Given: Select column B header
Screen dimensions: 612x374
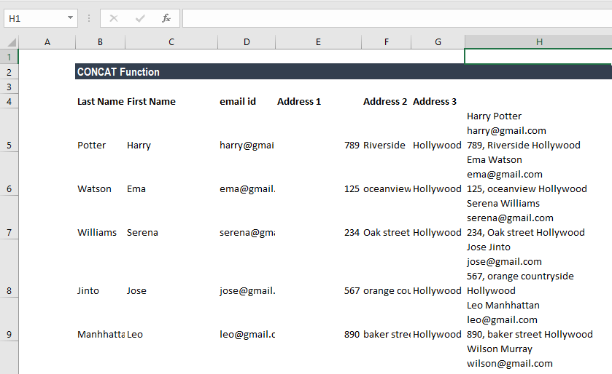Looking at the screenshot, I should [101, 42].
